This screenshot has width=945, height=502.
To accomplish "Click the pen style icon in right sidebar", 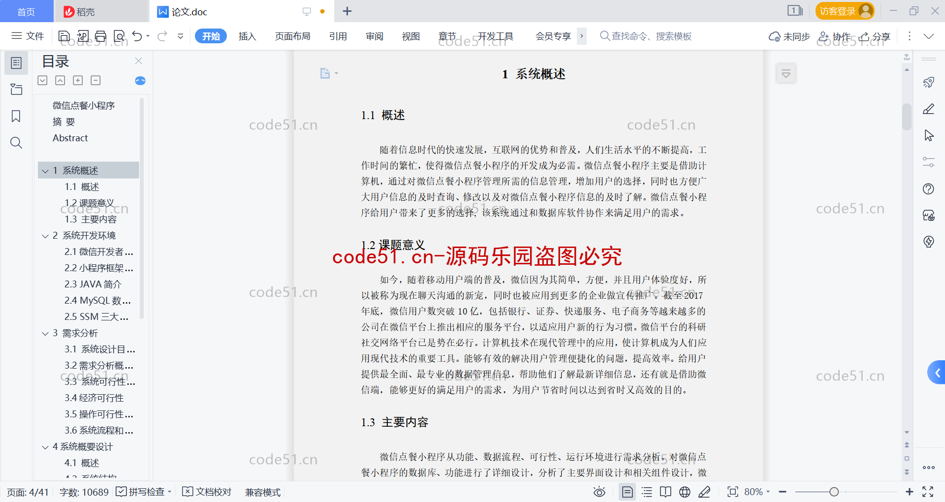I will click(x=929, y=109).
